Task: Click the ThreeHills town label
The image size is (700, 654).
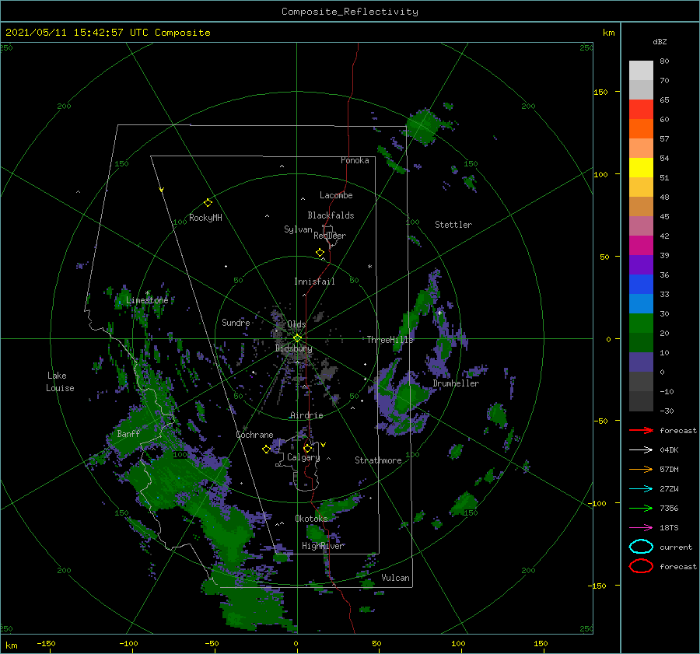Action: click(x=390, y=340)
